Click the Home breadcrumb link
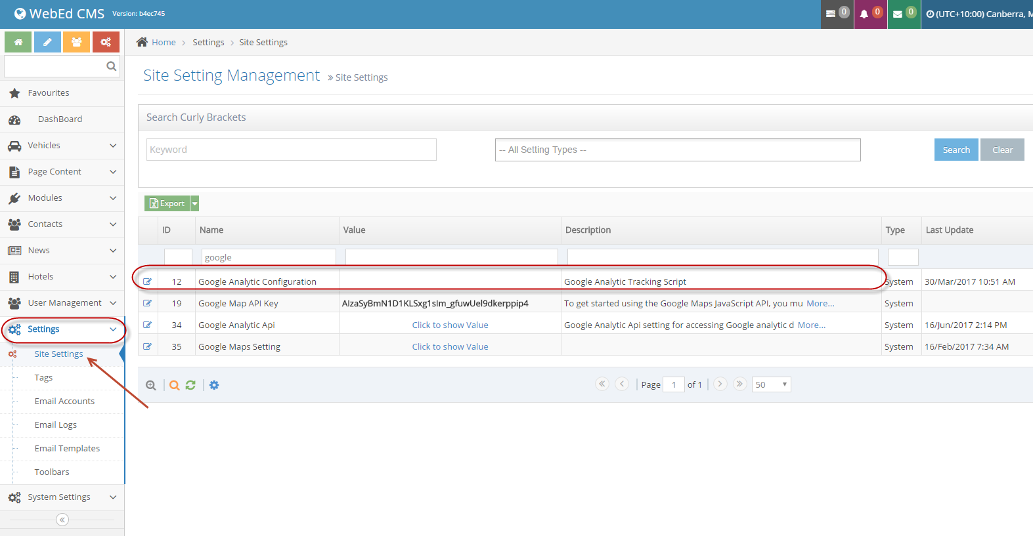The image size is (1033, 536). (164, 42)
